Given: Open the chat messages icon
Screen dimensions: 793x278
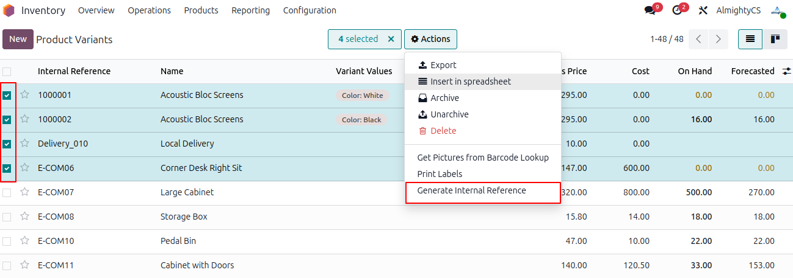Looking at the screenshot, I should click(x=650, y=10).
